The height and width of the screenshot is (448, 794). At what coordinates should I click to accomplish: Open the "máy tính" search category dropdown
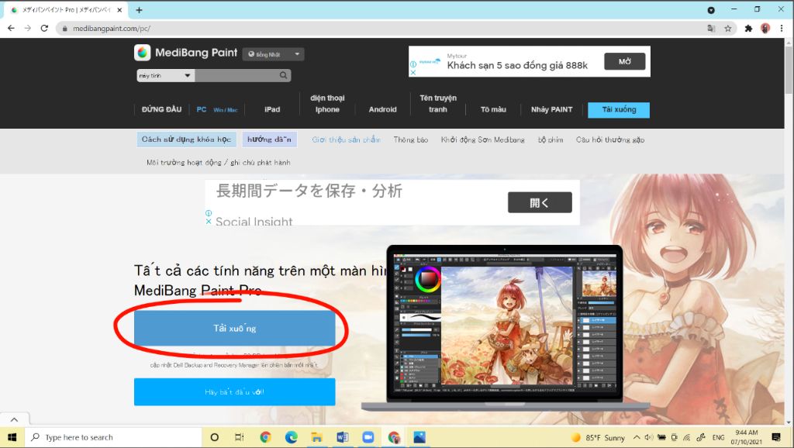coord(166,75)
